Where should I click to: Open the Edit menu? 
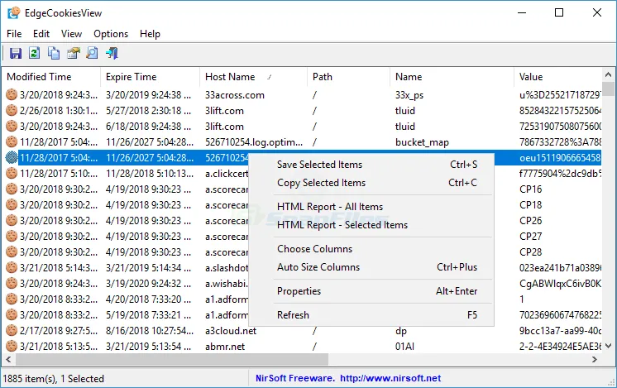(41, 34)
